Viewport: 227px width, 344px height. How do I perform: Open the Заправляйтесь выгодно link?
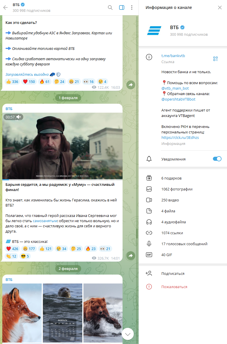[27, 75]
